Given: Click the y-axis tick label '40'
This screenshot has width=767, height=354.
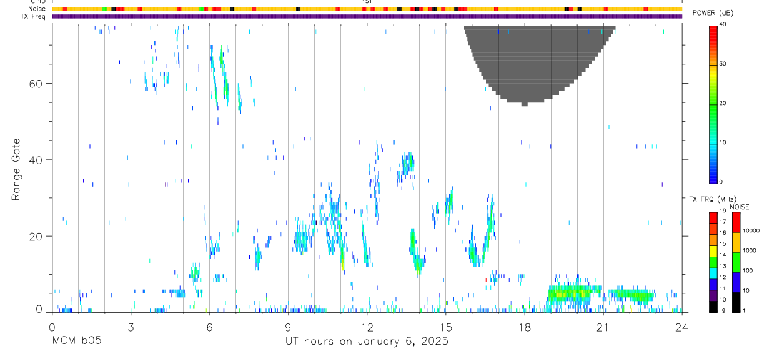Looking at the screenshot, I should click(36, 160).
